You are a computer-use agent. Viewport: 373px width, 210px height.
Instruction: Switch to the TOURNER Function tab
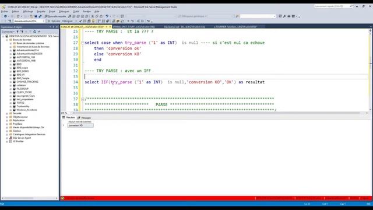(x=235, y=27)
